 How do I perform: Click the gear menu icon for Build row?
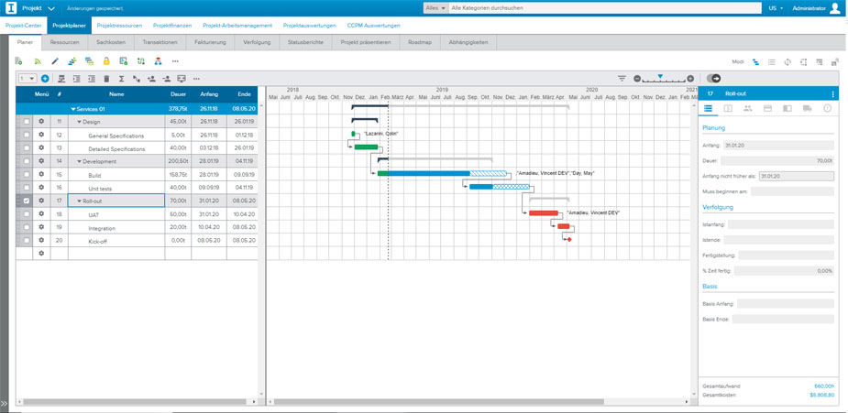tap(41, 174)
